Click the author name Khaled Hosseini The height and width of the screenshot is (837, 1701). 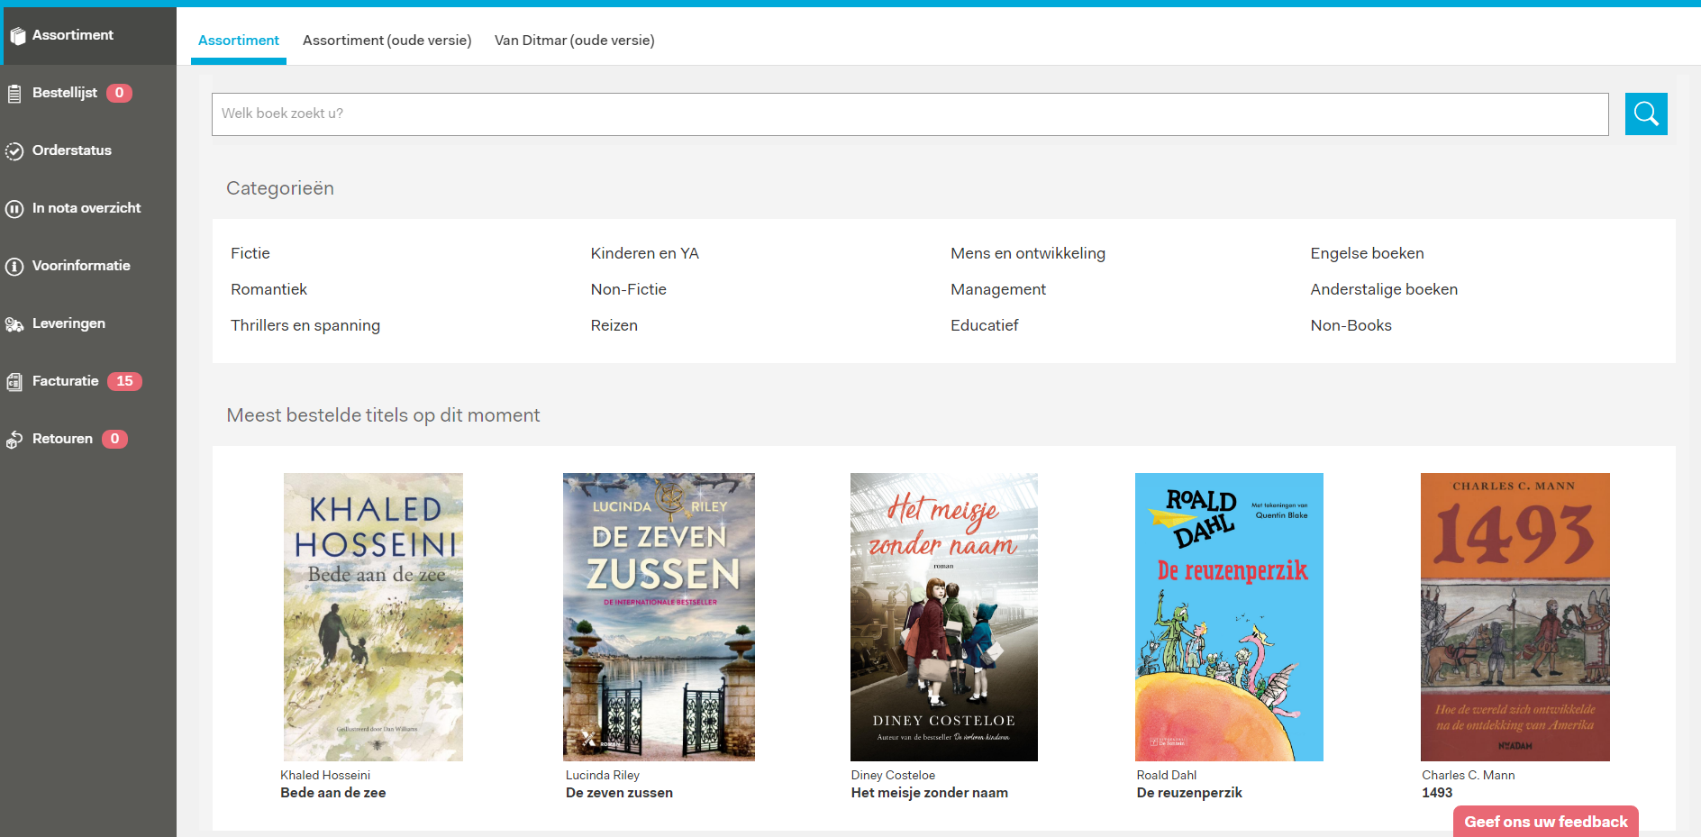pyautogui.click(x=325, y=775)
